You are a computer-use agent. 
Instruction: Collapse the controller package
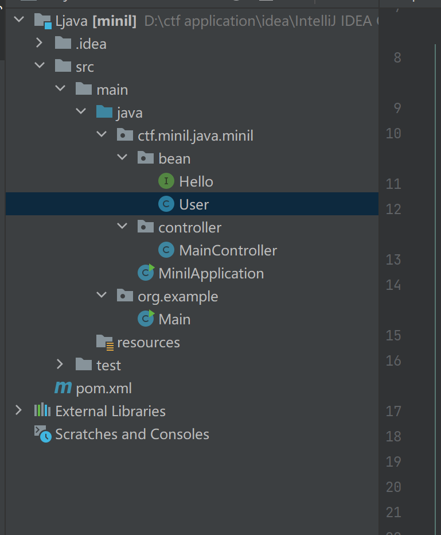click(122, 227)
